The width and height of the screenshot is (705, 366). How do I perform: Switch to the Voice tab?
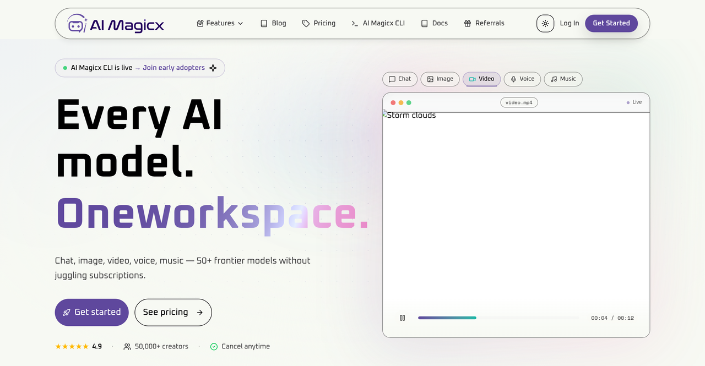[523, 79]
